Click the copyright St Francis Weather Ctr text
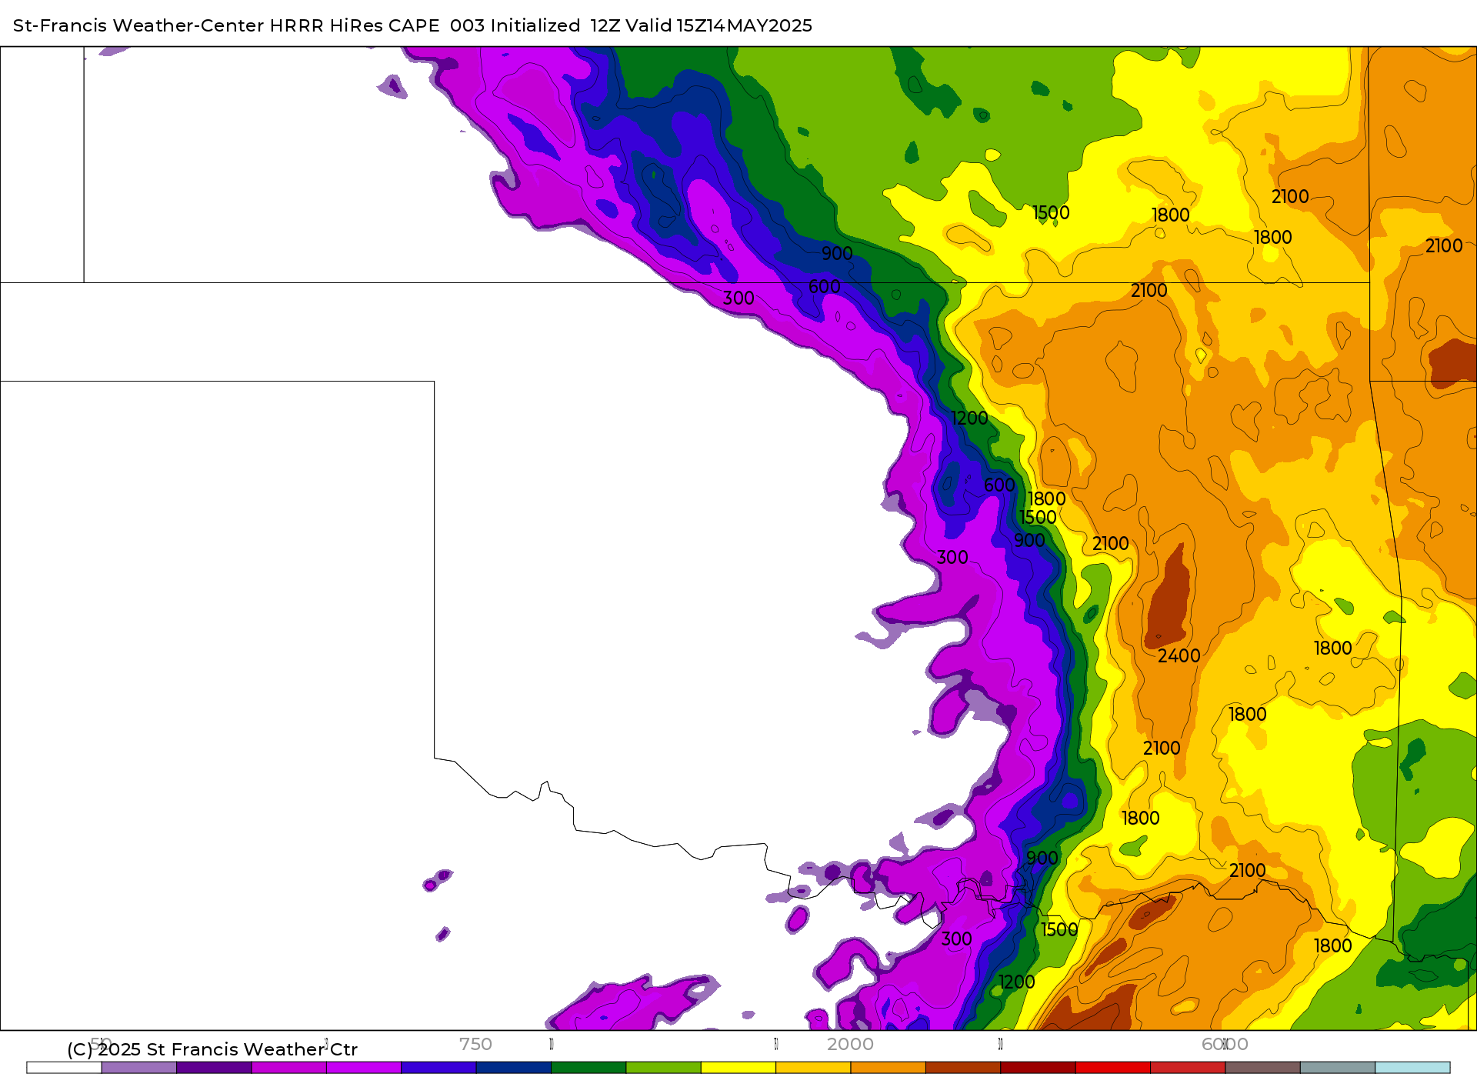The image size is (1477, 1077). 212,1049
